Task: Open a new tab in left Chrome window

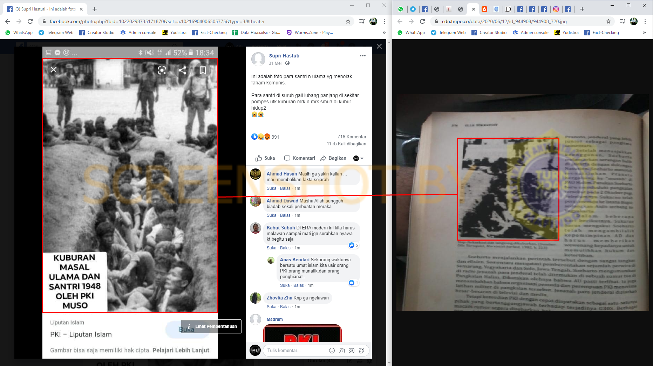Action: point(95,9)
